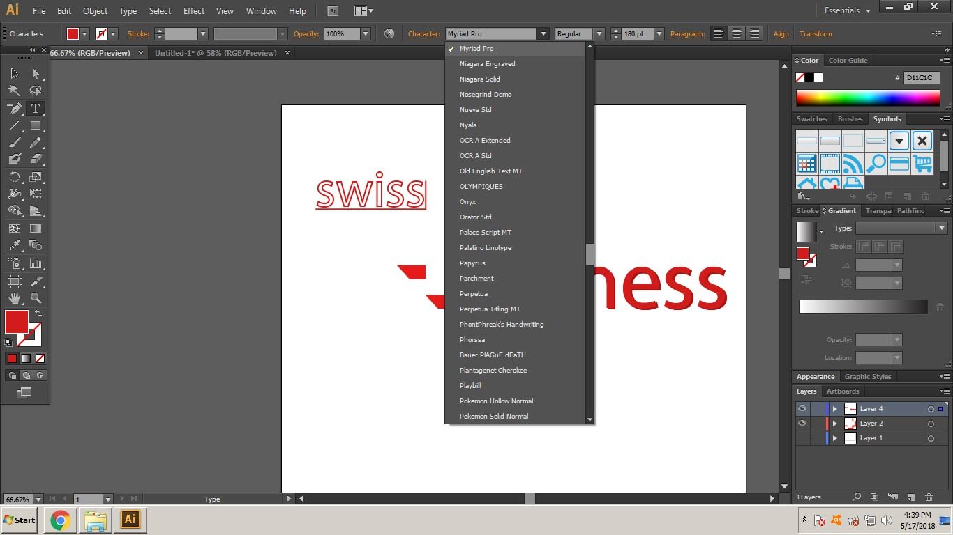The height and width of the screenshot is (535, 953).
Task: Select the Blob Brush tool
Action: [15, 160]
